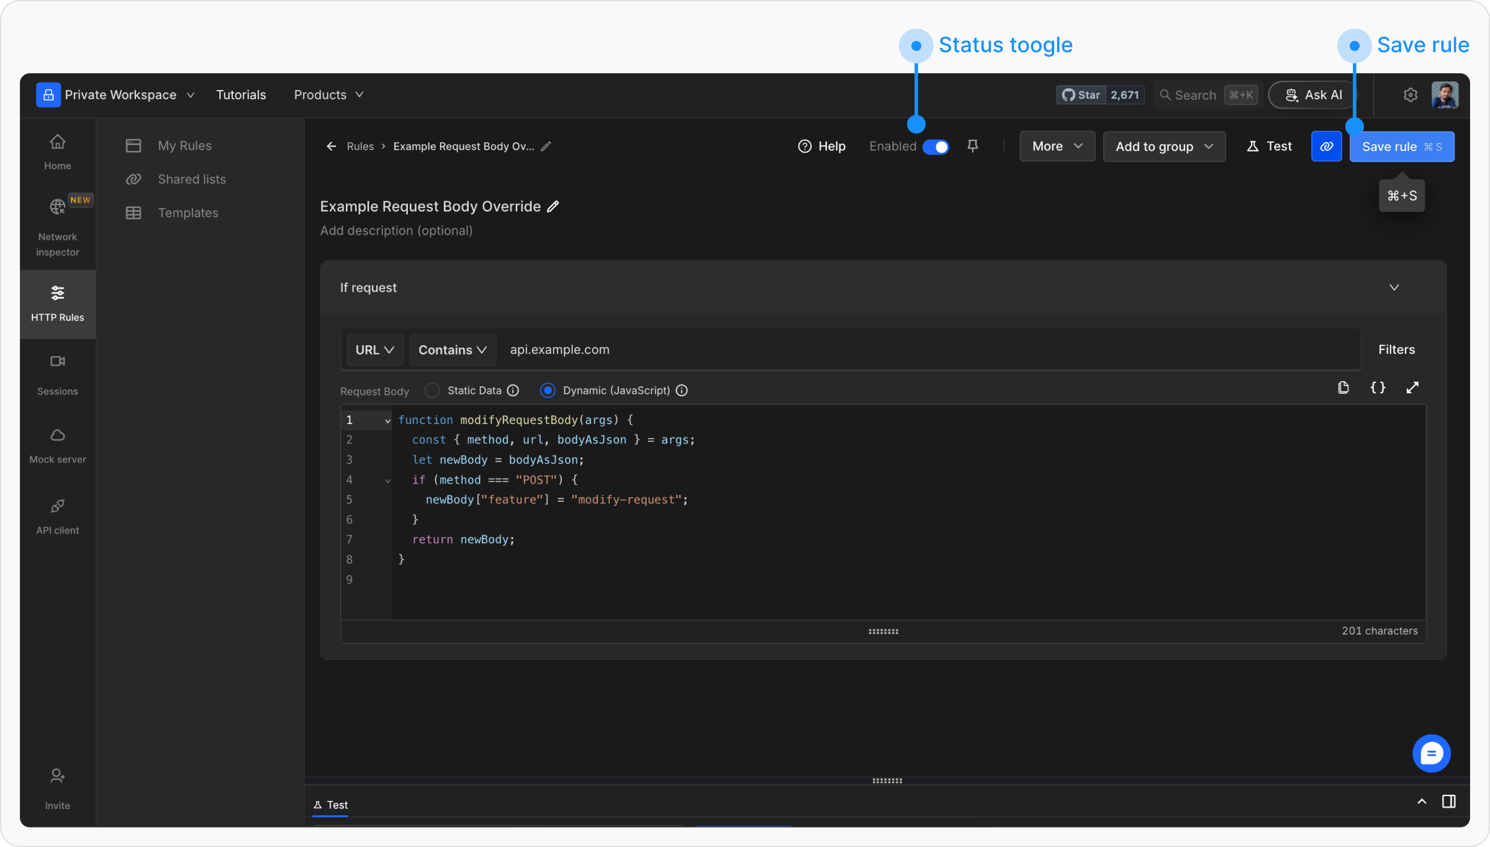Open Network inspector in sidebar

[x=57, y=227]
